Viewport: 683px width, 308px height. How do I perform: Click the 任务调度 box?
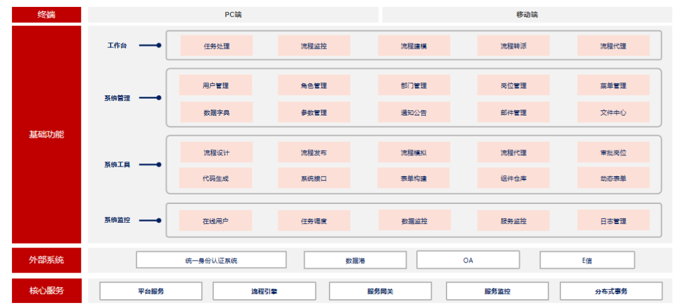point(314,221)
